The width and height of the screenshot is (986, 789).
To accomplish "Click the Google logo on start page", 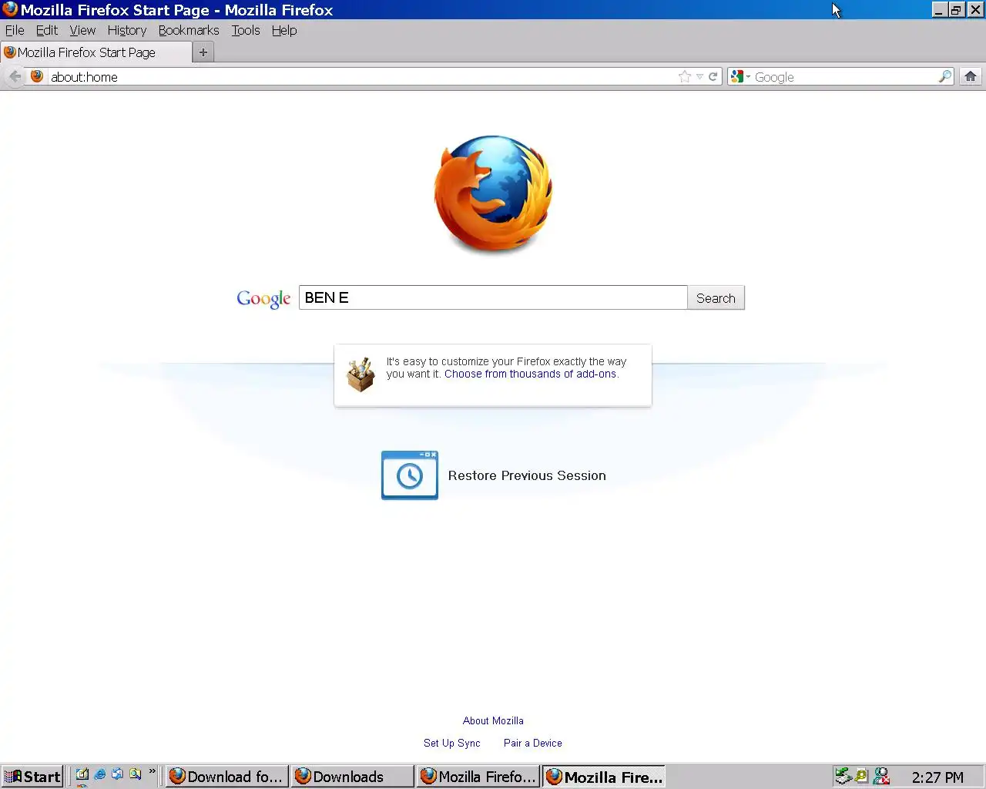I will tap(263, 299).
